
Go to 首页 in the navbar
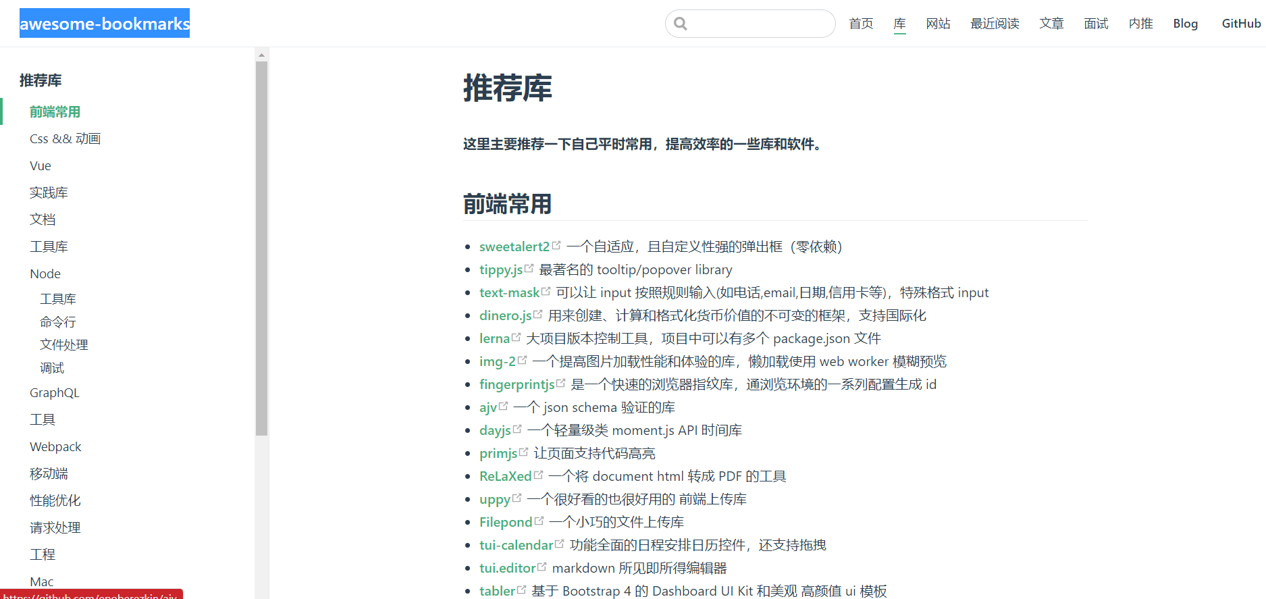[x=861, y=24]
